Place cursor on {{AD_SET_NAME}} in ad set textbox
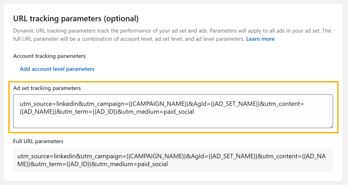348x185 pixels. [x=235, y=104]
